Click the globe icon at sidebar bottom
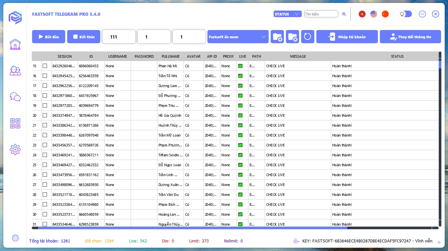Viewport: 448px width, 251px height. (x=15, y=238)
